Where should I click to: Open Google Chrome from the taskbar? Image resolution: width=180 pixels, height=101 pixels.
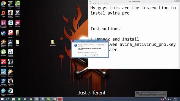31,99
